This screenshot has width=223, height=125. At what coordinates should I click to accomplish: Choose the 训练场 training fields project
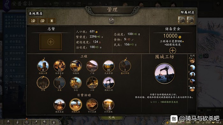tap(76, 66)
